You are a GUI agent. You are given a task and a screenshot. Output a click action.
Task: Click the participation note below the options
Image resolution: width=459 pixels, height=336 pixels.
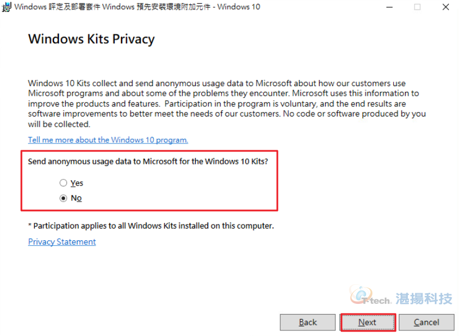pyautogui.click(x=151, y=226)
